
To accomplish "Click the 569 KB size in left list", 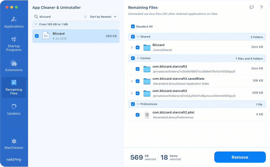I will 111,36.
